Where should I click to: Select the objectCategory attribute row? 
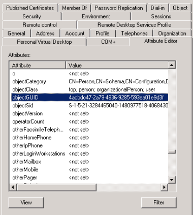coord(90,81)
